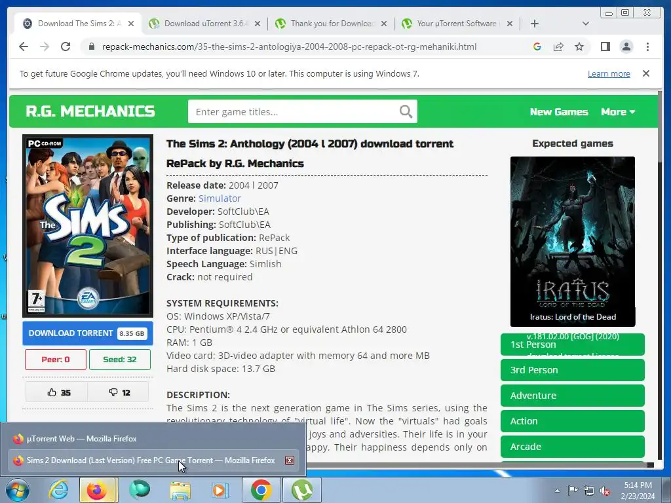This screenshot has width=671, height=503.
Task: Open the Chrome side panel
Action: (605, 47)
